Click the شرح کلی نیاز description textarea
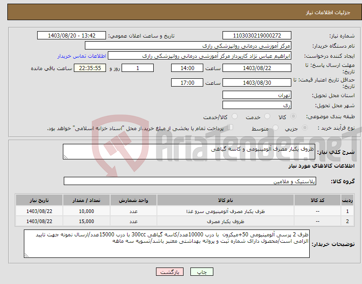The image size is (362, 284). click(x=189, y=152)
